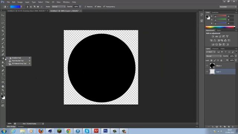Select the Eyedropper tool
The height and width of the screenshot is (134, 238).
click(x=3, y=35)
